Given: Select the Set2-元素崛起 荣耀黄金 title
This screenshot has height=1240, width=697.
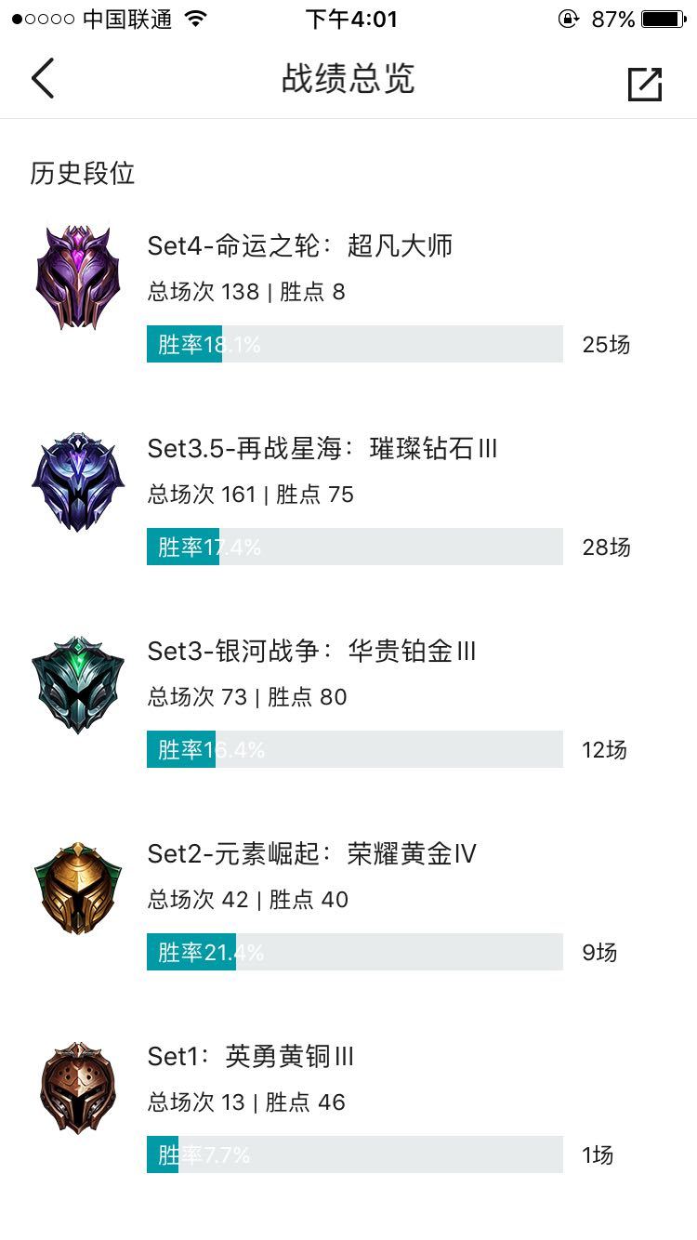Looking at the screenshot, I should point(311,853).
